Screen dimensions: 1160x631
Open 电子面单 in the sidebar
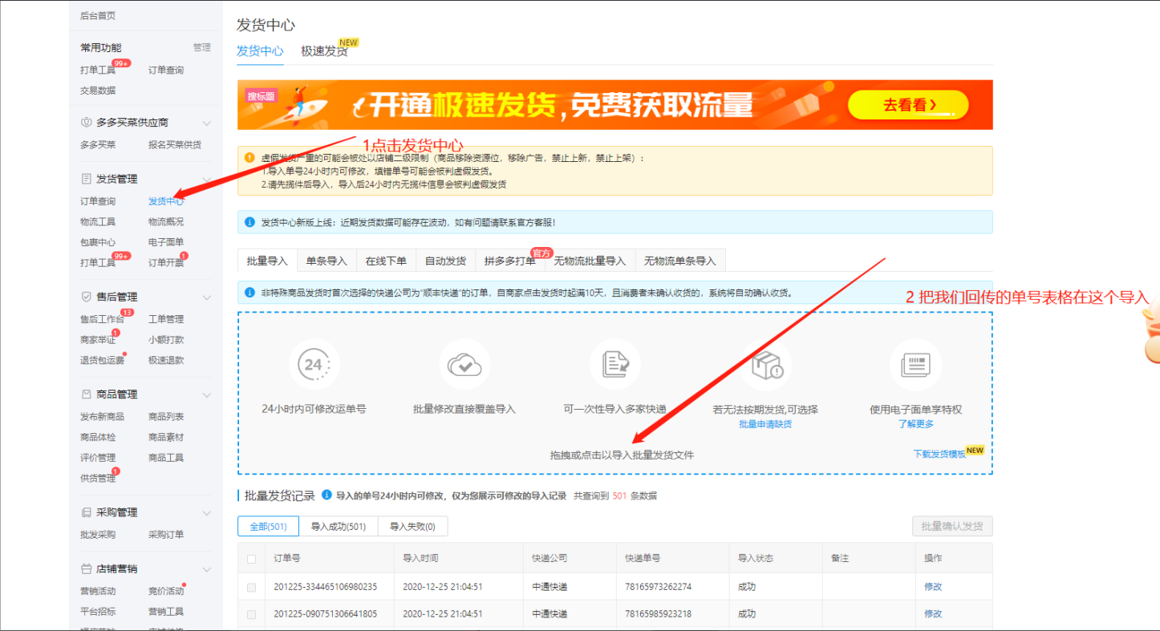click(x=166, y=242)
